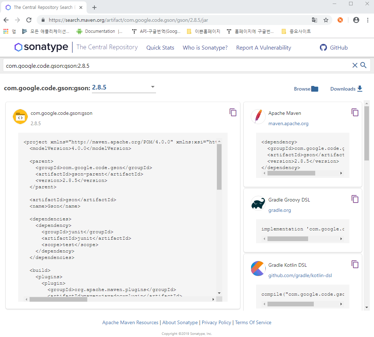
Task: Click the browser address bar URL
Action: (x=128, y=20)
